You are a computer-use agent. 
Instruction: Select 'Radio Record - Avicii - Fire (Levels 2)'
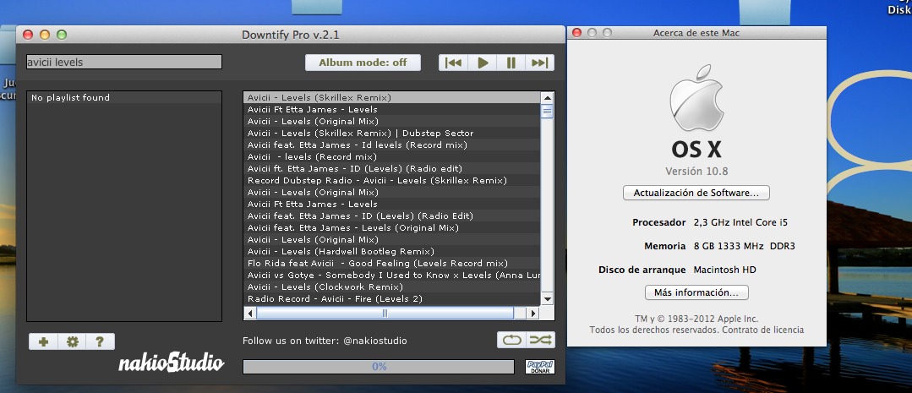[392, 299]
